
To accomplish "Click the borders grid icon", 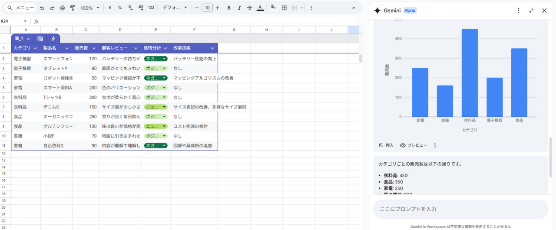I will pyautogui.click(x=284, y=8).
